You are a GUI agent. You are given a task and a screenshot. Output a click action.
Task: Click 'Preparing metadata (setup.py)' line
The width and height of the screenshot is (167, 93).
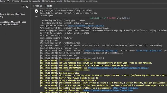tap(63, 20)
